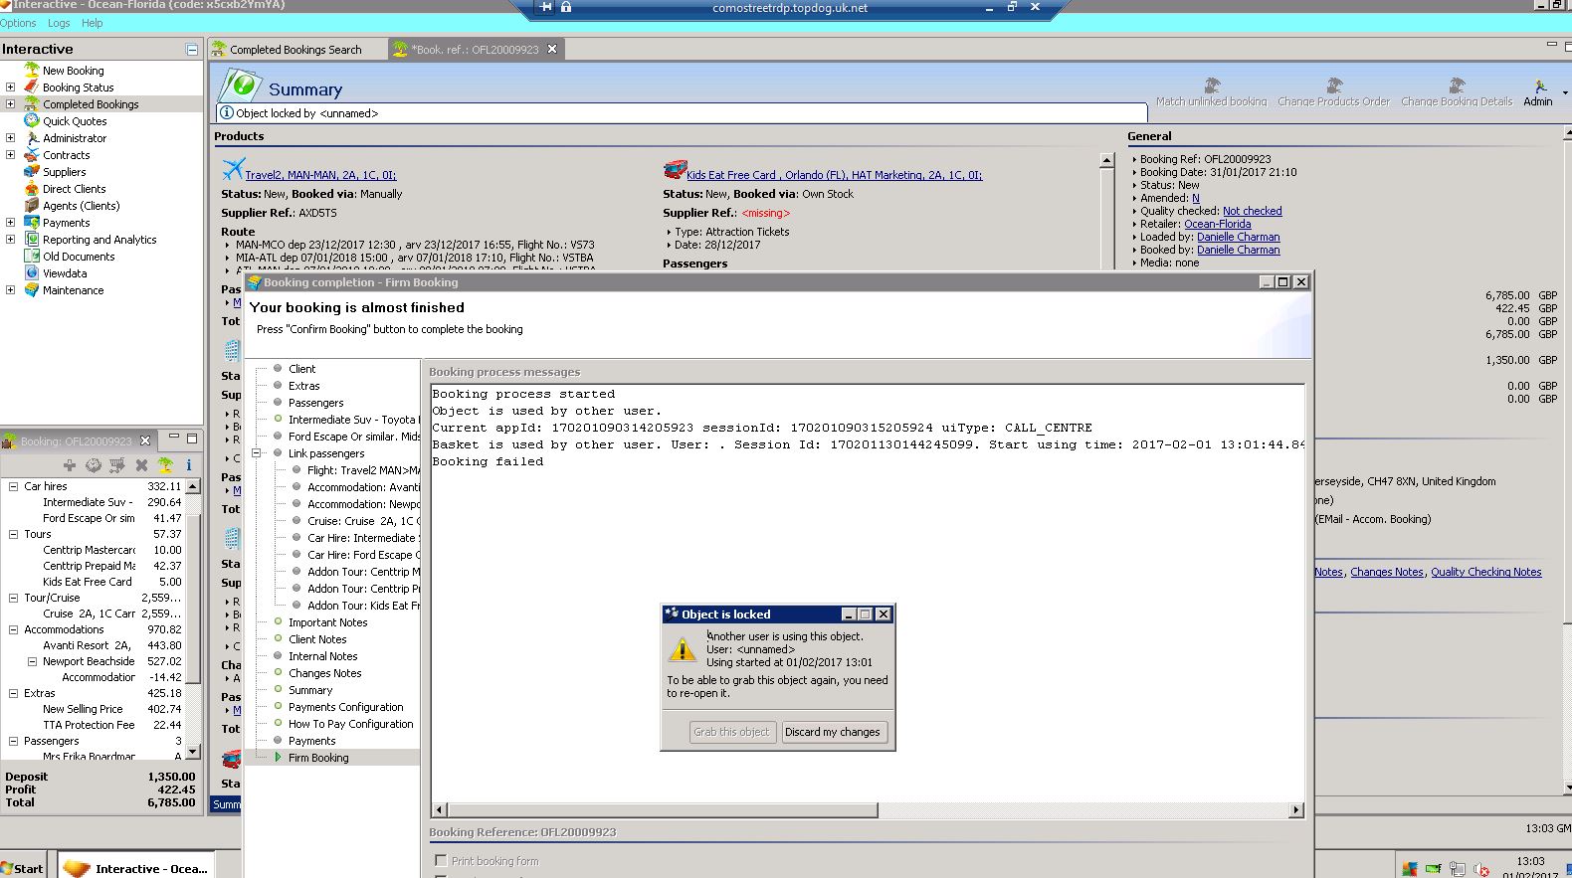Click the palm tree icon in booking panel toolbar
This screenshot has height=878, width=1572.
pos(165,464)
